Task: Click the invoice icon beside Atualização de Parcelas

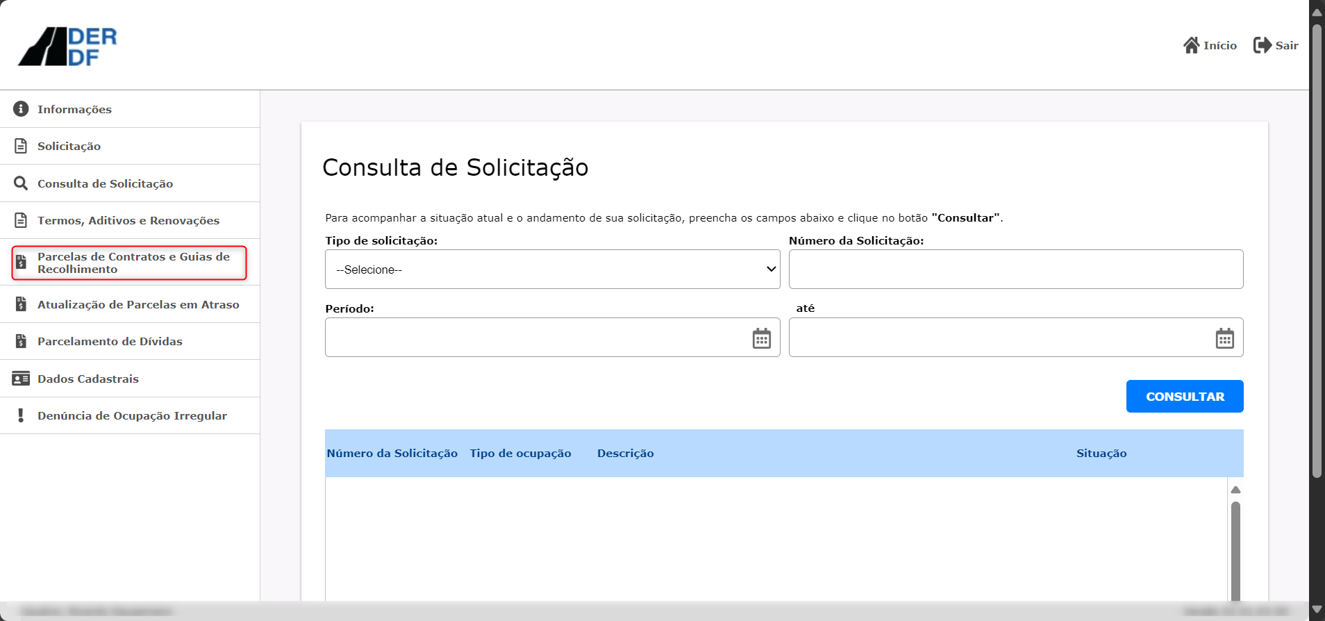Action: click(21, 304)
